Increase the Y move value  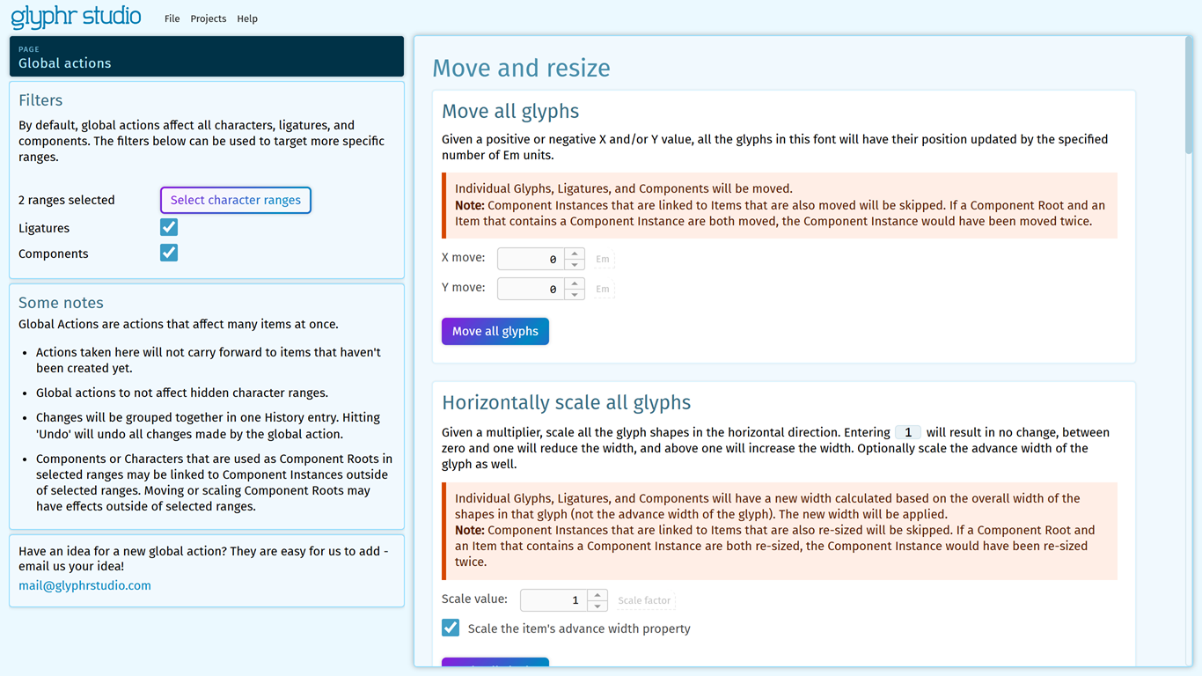coord(575,283)
